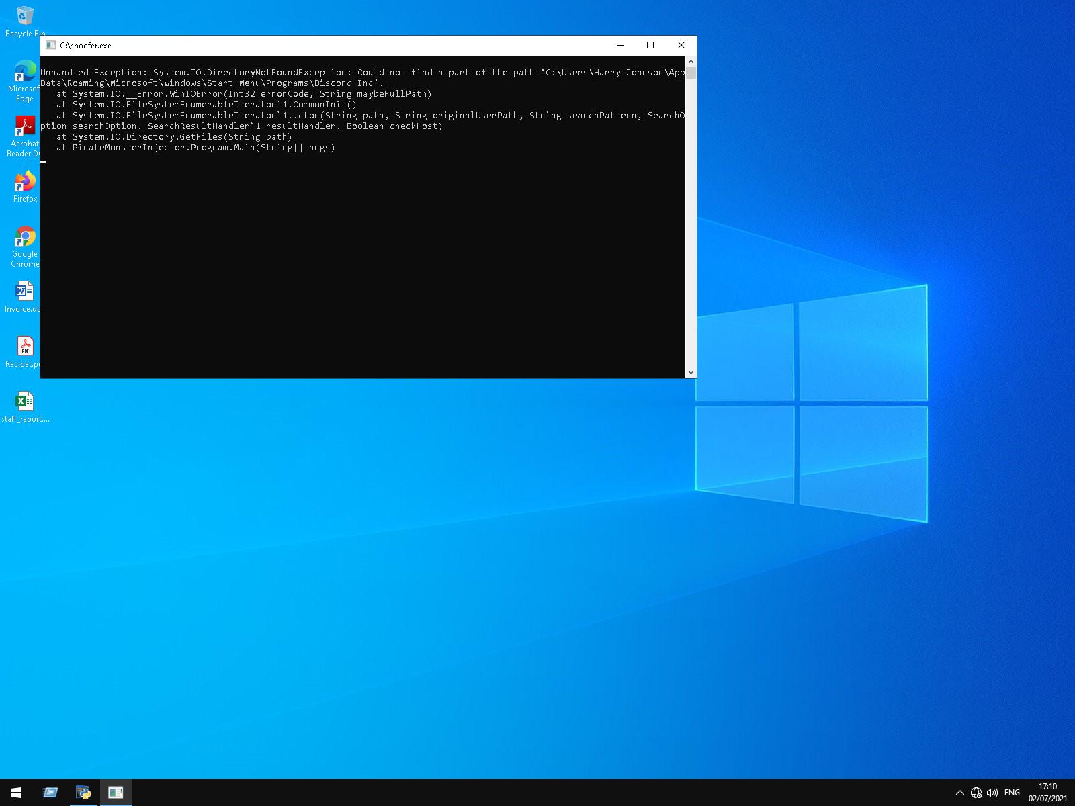
Task: Open the Recycle Bin desktop icon
Action: pos(25,21)
